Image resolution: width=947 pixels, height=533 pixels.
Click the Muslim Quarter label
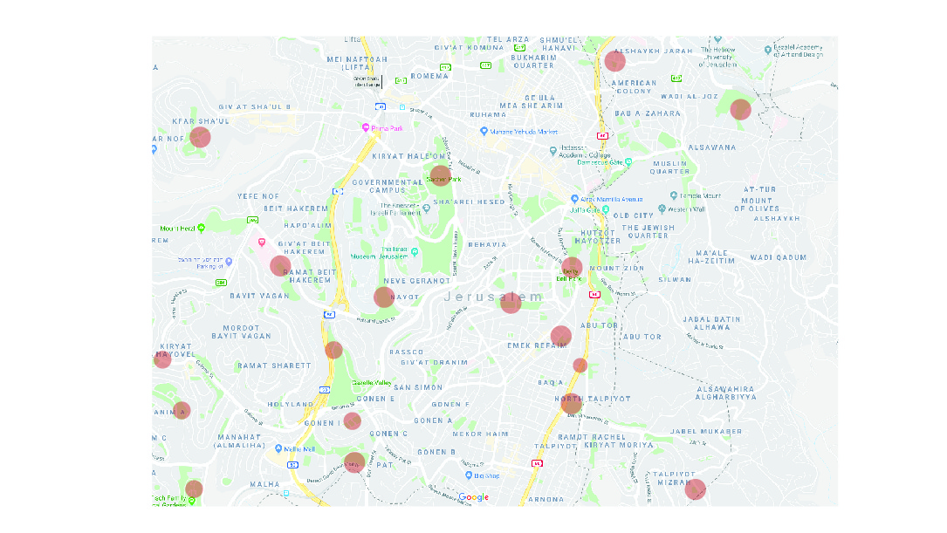(x=669, y=167)
